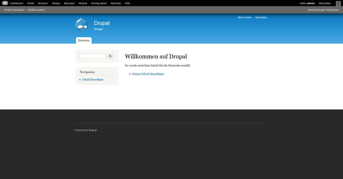Open the Hilfe menu
Image resolution: width=343 pixels, height=179 pixels.
127,3
